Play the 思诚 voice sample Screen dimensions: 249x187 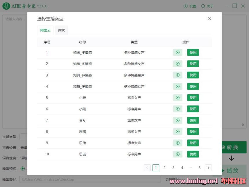(x=178, y=154)
